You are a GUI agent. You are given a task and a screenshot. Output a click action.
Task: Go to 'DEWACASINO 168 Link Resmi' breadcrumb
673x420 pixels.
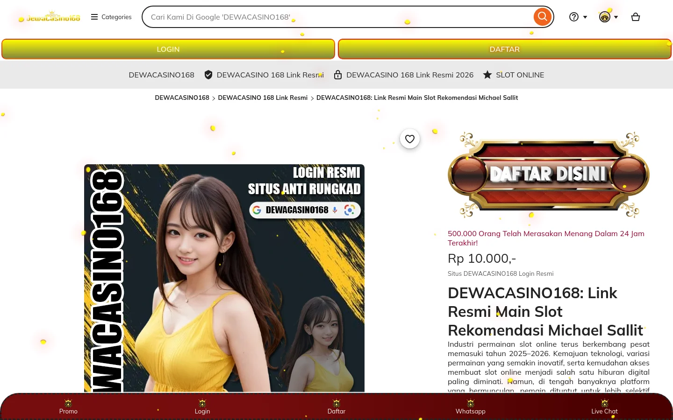(263, 98)
